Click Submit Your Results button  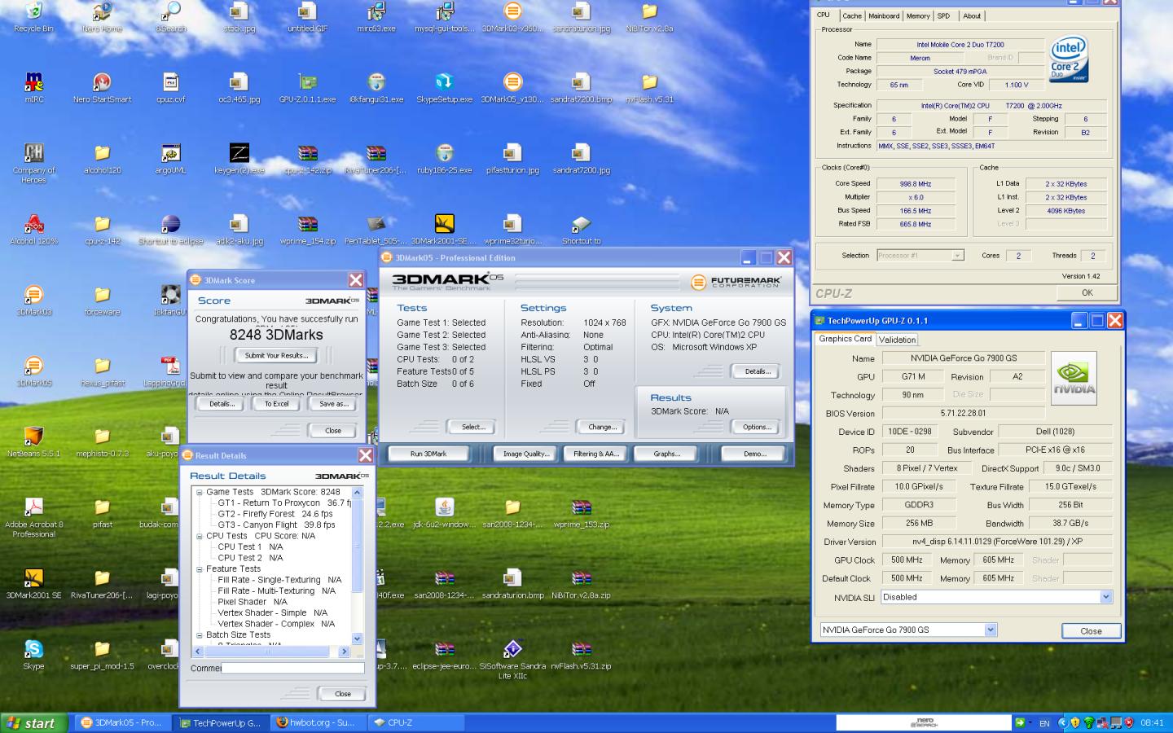coord(276,355)
